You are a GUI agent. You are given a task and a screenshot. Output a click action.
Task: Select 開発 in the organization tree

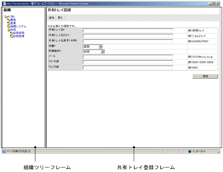pyautogui.click(x=13, y=20)
